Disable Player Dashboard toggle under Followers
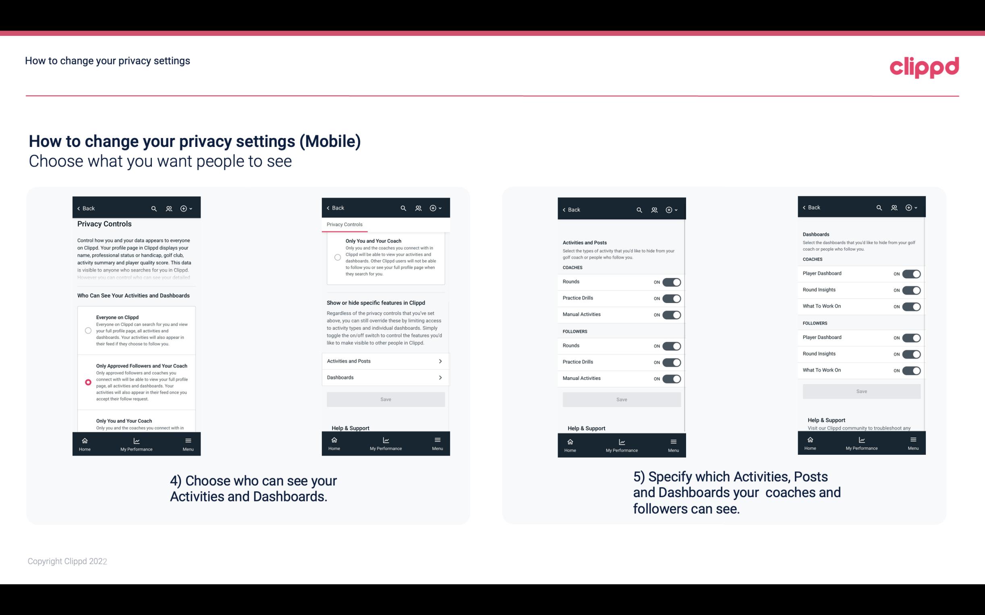 pyautogui.click(x=911, y=337)
